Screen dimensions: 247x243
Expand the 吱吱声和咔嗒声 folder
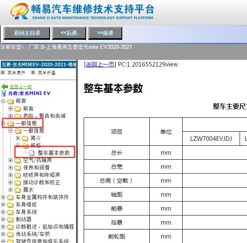click(10, 175)
